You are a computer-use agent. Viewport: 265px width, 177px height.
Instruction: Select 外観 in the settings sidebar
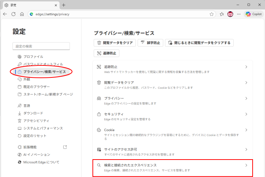[27, 79]
